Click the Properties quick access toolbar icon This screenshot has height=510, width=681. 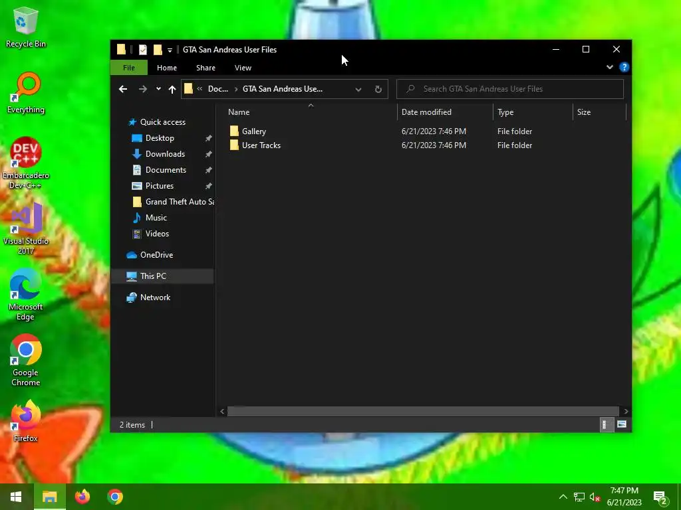click(x=142, y=50)
